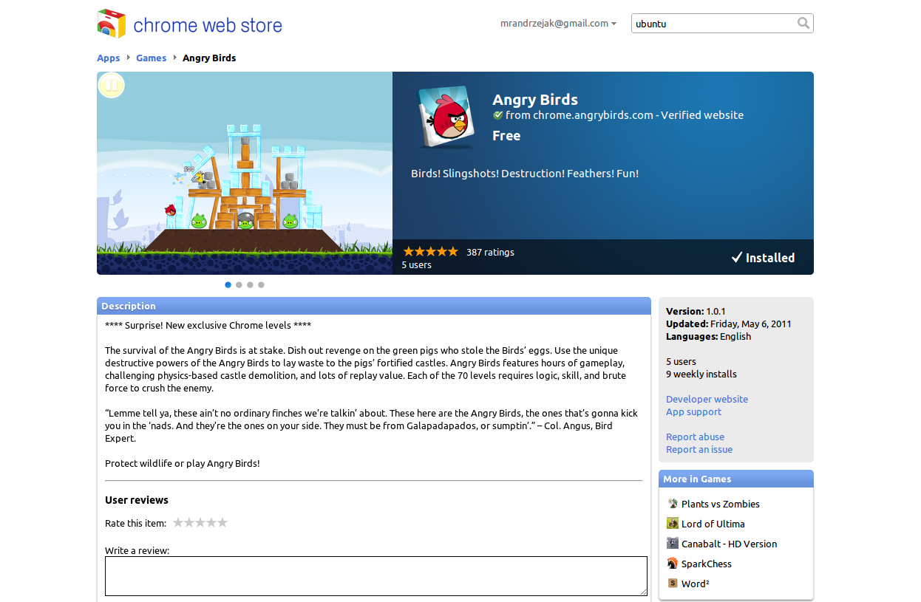The height and width of the screenshot is (602, 921).
Task: Pause the slideshow with the pause button
Action: tap(112, 86)
